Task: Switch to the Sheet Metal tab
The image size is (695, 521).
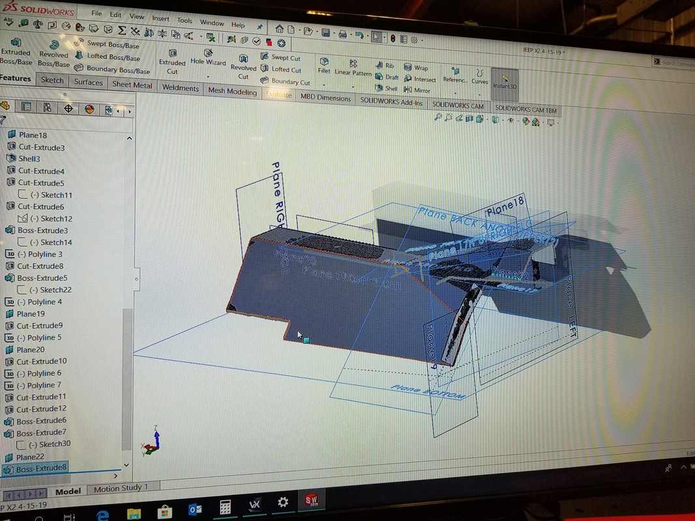Action: tap(132, 85)
